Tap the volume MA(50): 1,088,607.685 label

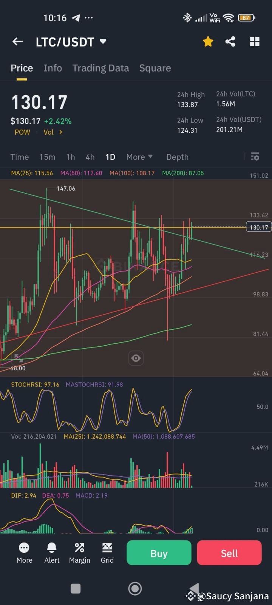click(x=164, y=436)
